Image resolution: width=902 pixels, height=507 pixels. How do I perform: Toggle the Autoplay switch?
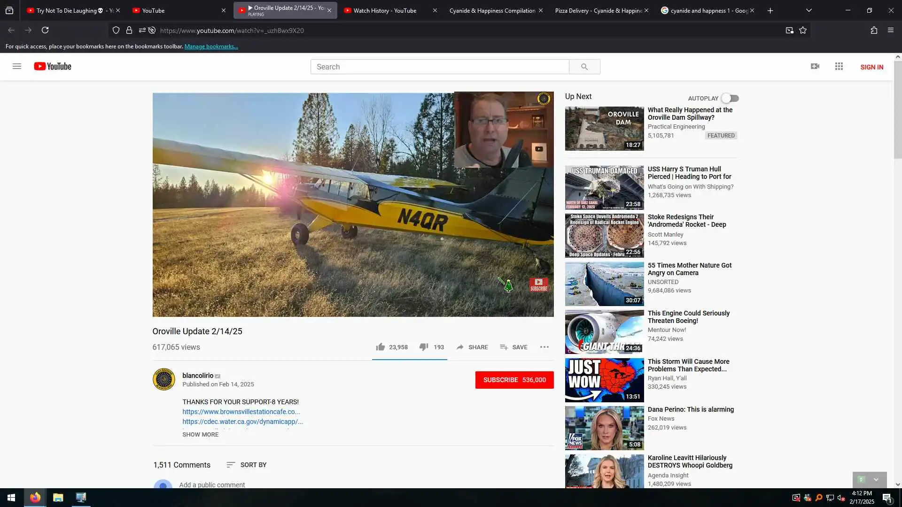click(730, 98)
